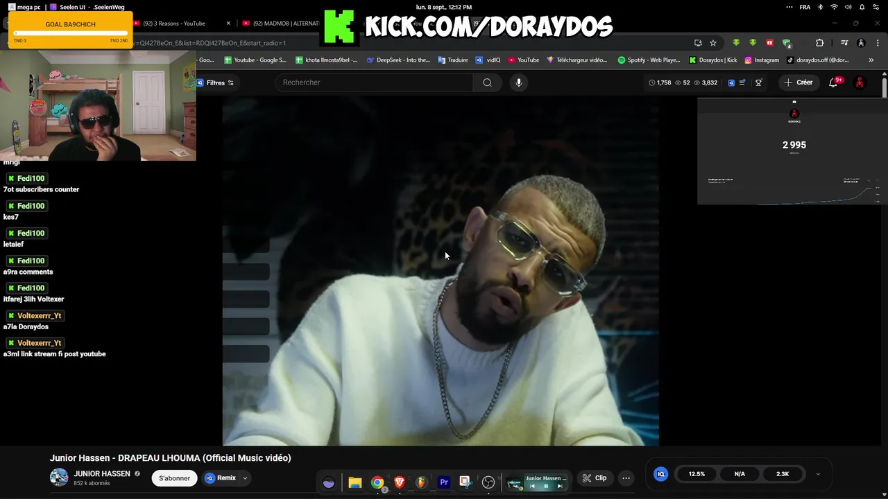Click the red YouTube extension icon
This screenshot has height=499, width=888.
pos(769,43)
